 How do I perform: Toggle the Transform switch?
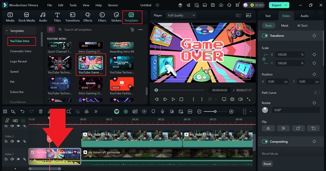(x=264, y=36)
